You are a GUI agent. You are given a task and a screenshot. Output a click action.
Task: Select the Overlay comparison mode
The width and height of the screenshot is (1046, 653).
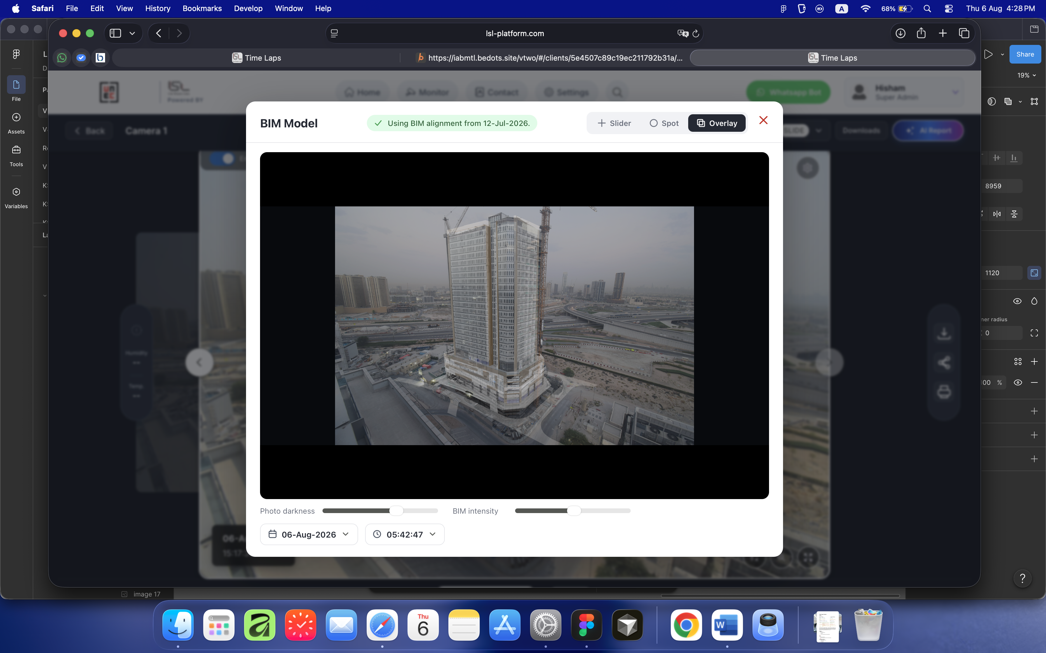[716, 123]
